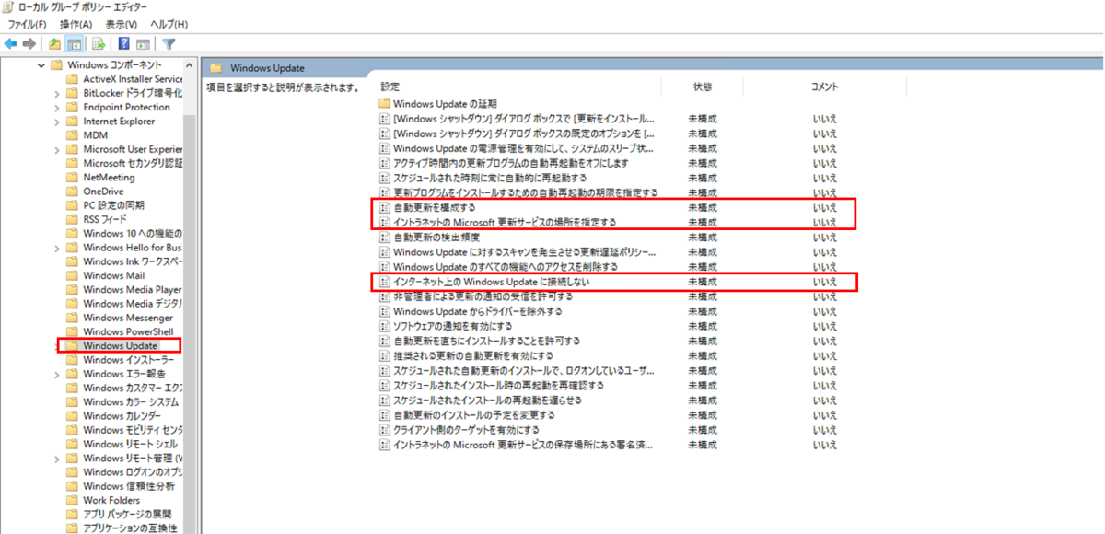Select 更新プログラムをインストールするための自動再起動の期限を指定する setting
The width and height of the screenshot is (1105, 534).
coord(525,192)
